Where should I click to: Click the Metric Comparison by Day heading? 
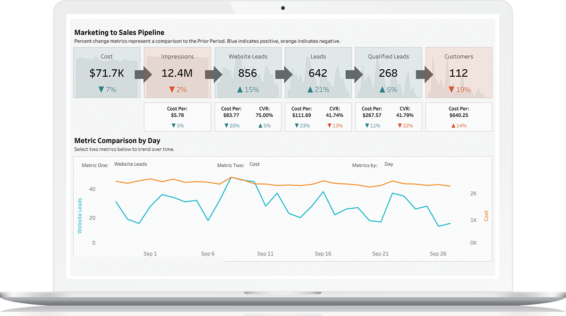coord(117,140)
